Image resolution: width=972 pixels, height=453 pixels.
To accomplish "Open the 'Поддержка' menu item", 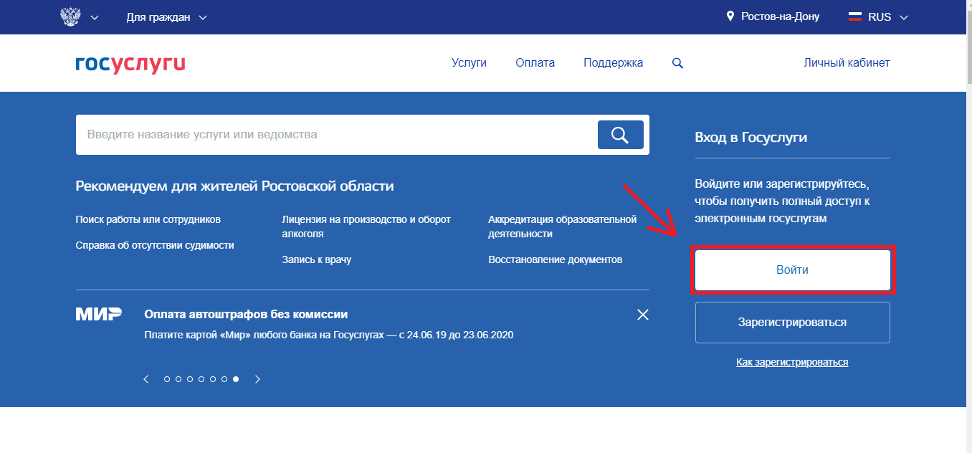I will tap(613, 63).
